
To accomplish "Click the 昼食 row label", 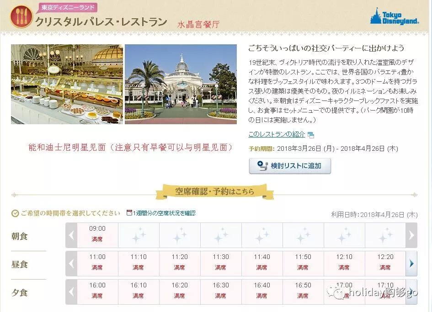I will [20, 264].
